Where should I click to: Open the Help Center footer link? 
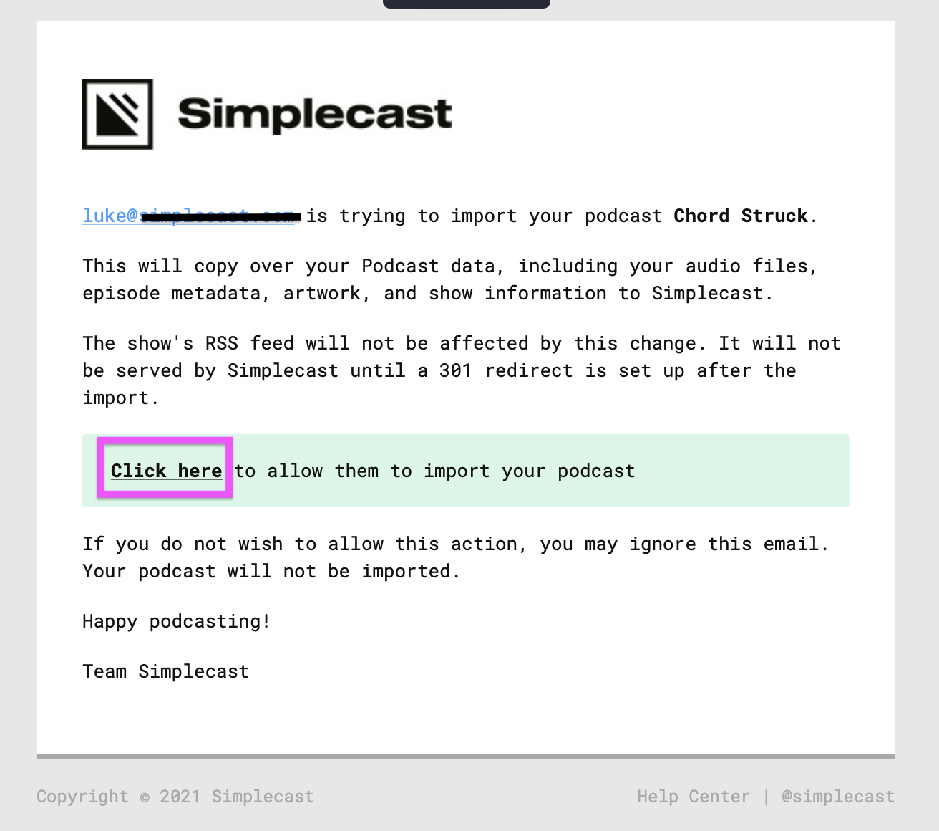694,797
